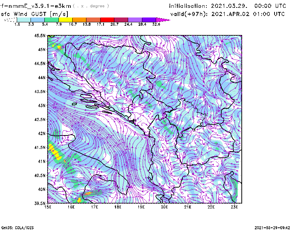Click the red 17.1–20.7 legend swatch
This screenshot has width=298, height=230.
(107, 20)
